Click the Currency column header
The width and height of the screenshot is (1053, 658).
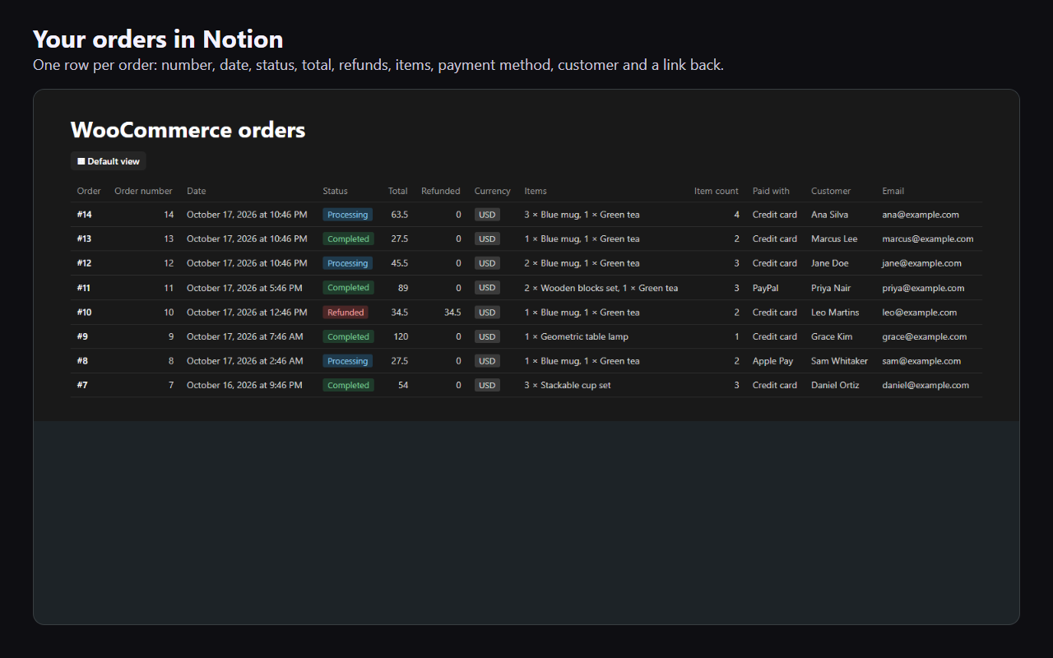(493, 191)
